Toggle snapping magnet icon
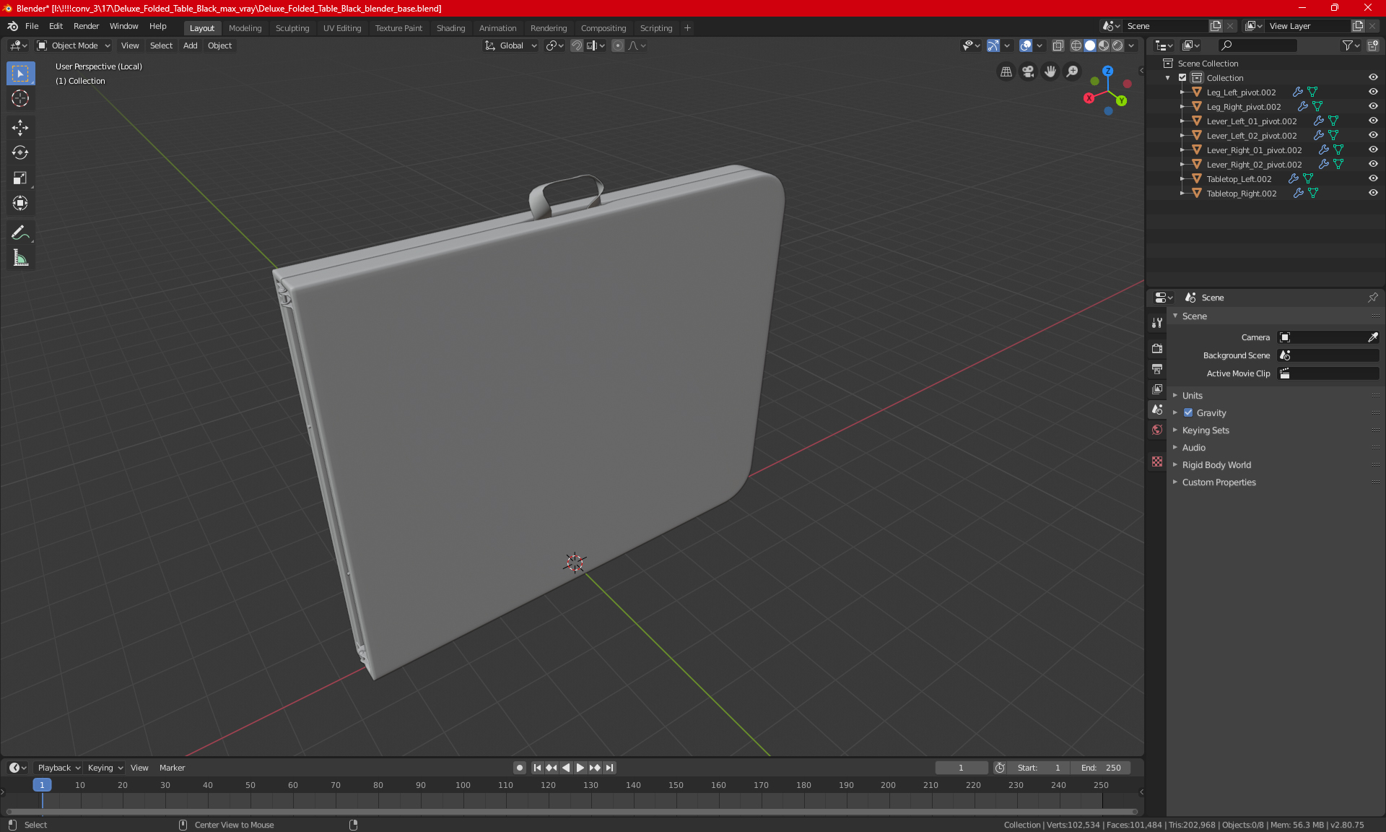 tap(577, 45)
